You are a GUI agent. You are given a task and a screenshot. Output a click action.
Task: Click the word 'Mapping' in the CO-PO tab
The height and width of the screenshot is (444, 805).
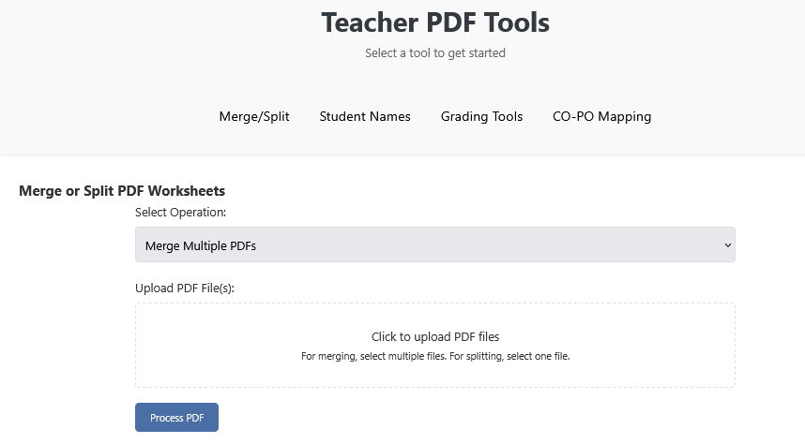point(624,117)
